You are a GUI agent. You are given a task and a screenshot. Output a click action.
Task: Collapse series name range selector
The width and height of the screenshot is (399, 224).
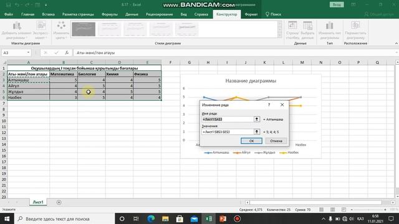pyautogui.click(x=256, y=119)
